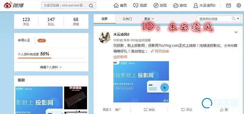This screenshot has height=114, width=244.
Task: Open the 68 微博 posts count
Action: pos(76,22)
